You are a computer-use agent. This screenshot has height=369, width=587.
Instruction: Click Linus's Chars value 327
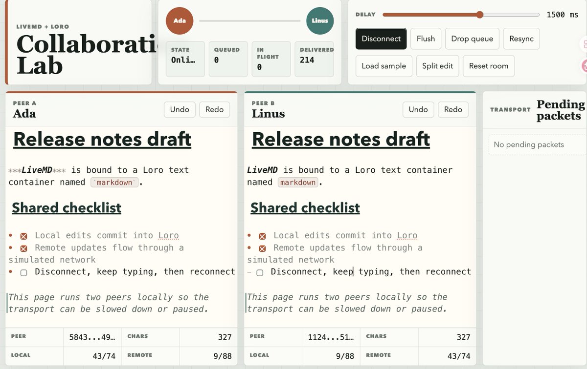point(464,337)
